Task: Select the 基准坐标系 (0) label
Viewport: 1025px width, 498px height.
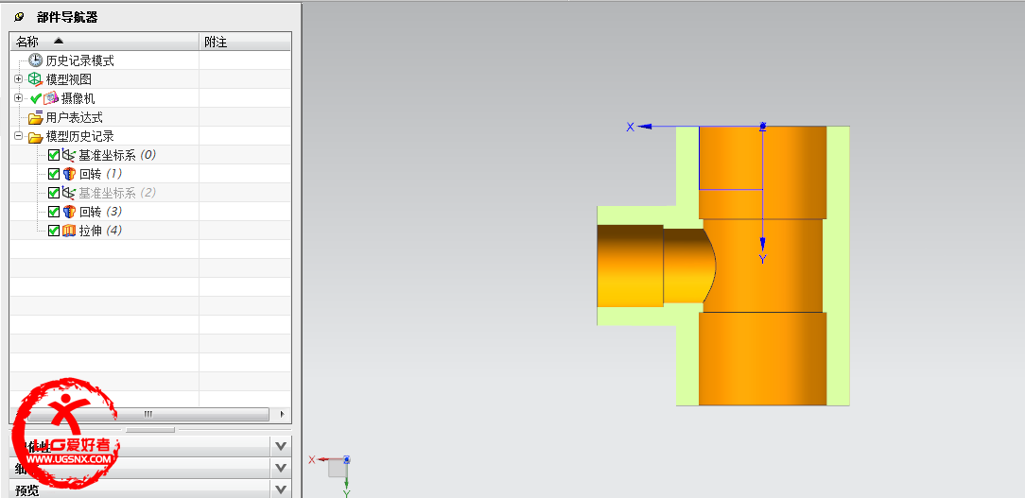Action: 117,156
